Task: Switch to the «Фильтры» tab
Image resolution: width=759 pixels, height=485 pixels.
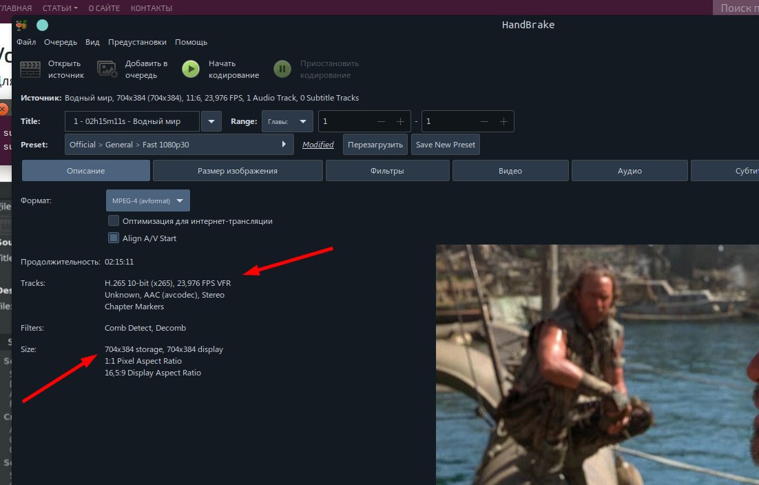Action: click(x=387, y=171)
